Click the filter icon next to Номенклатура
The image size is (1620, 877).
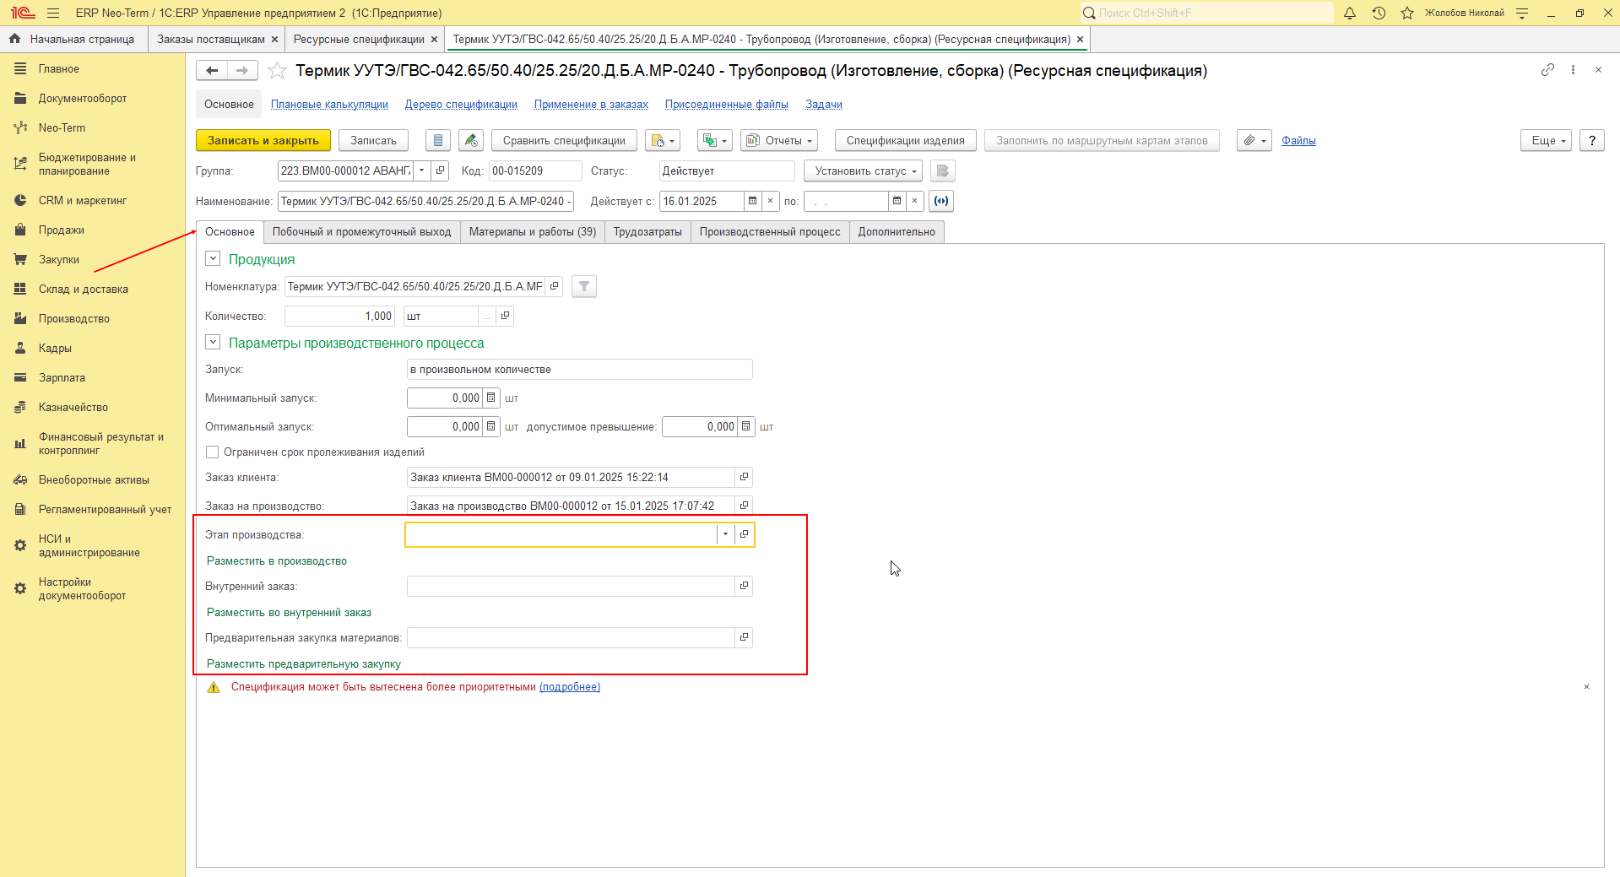coord(584,287)
